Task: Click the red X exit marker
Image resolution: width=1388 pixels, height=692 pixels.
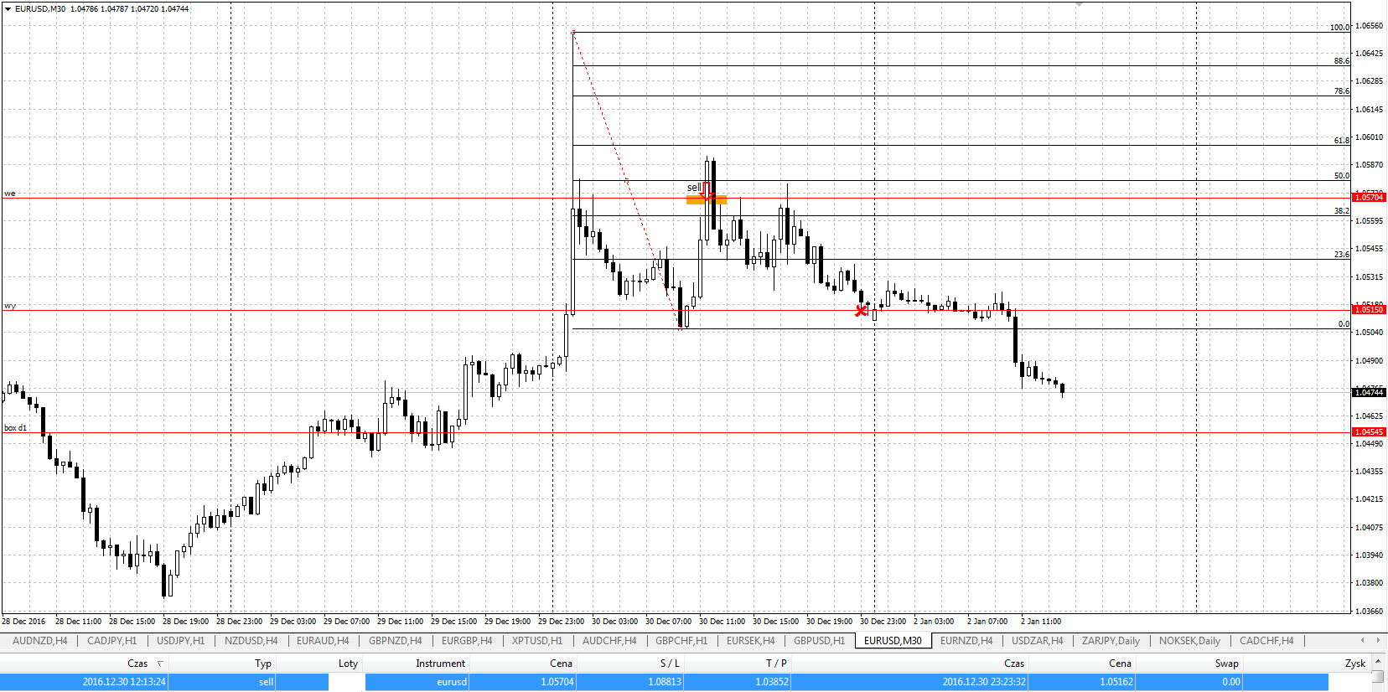Action: (860, 311)
